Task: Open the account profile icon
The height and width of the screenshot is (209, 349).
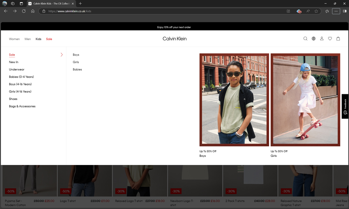Action: 322,39
